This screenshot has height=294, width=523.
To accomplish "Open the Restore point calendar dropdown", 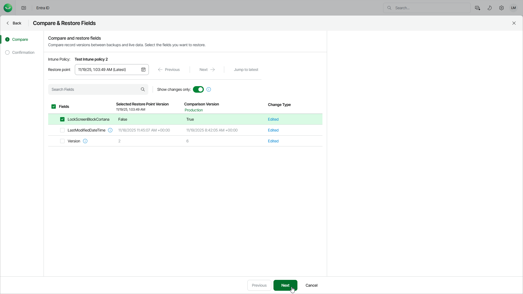I will click(x=143, y=70).
